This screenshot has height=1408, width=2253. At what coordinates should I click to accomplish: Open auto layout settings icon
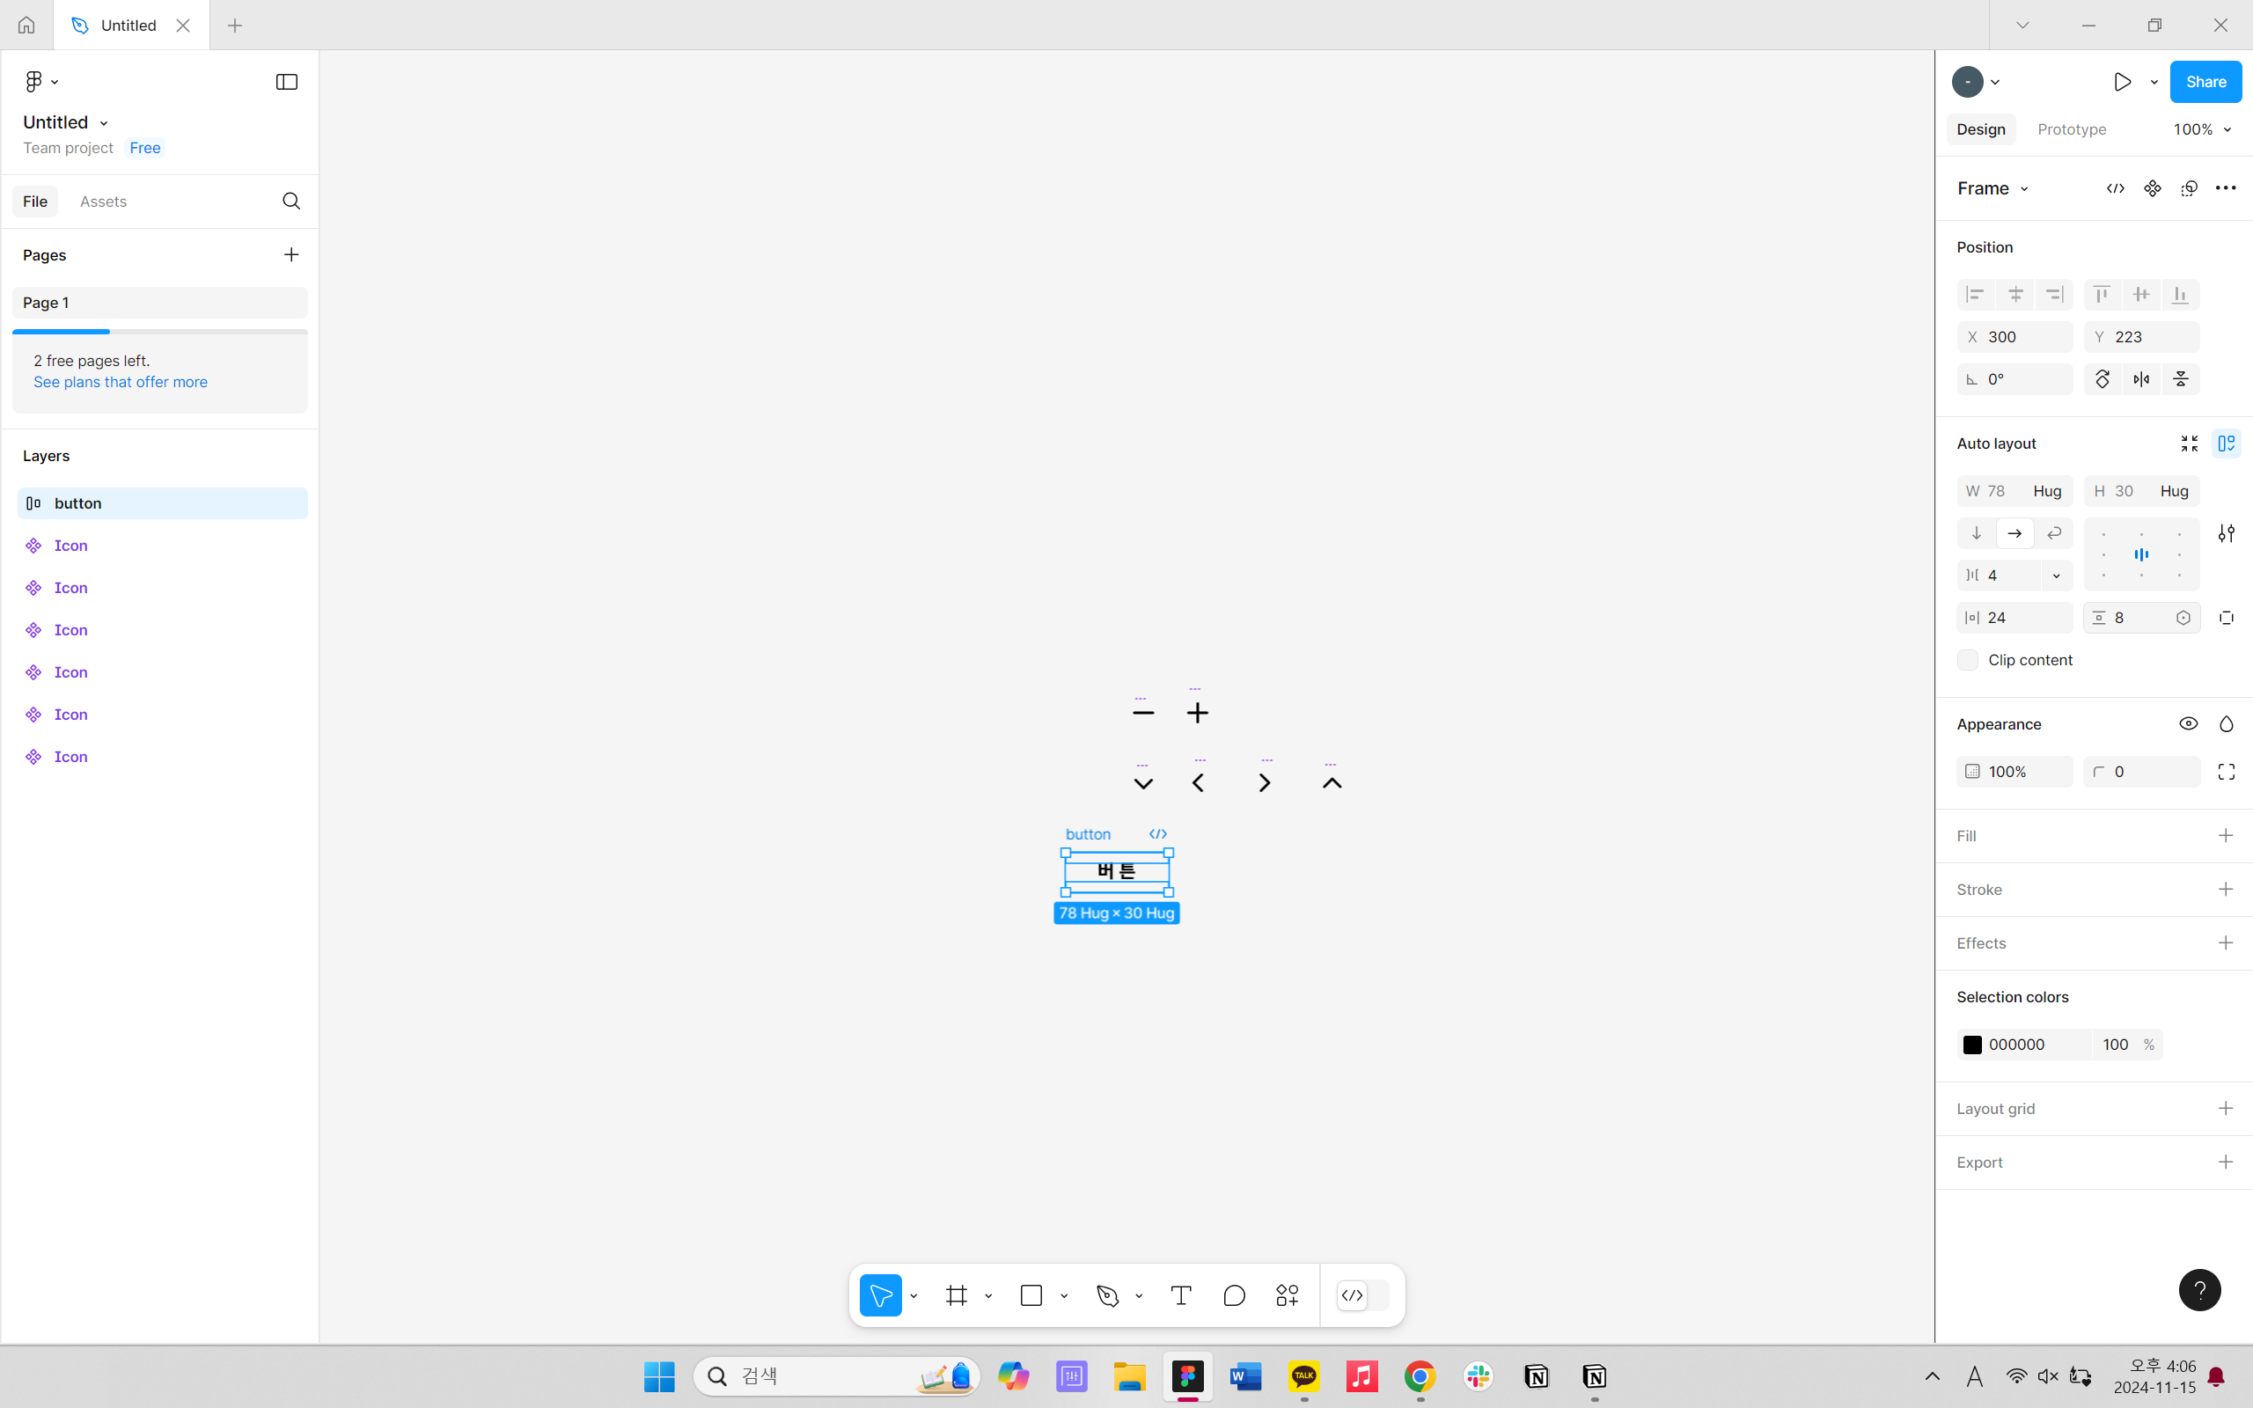(2226, 533)
